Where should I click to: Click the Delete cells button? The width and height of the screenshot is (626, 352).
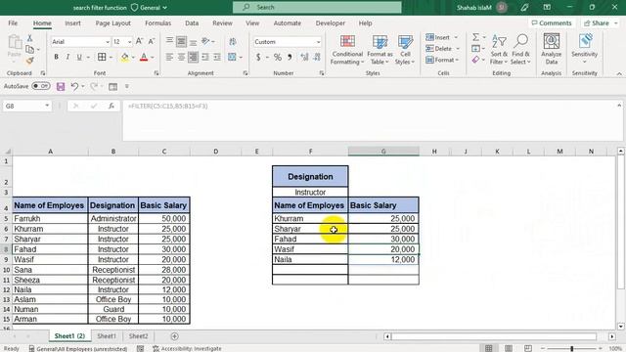pos(439,49)
